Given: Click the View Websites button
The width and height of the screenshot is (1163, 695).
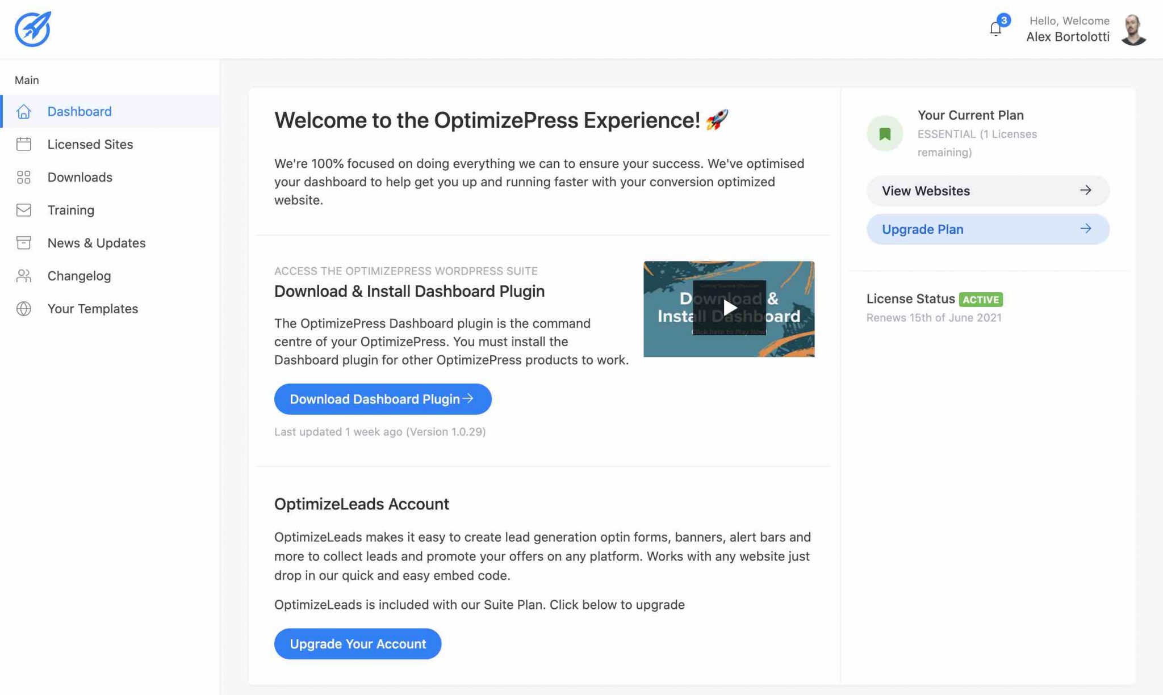Looking at the screenshot, I should [988, 191].
